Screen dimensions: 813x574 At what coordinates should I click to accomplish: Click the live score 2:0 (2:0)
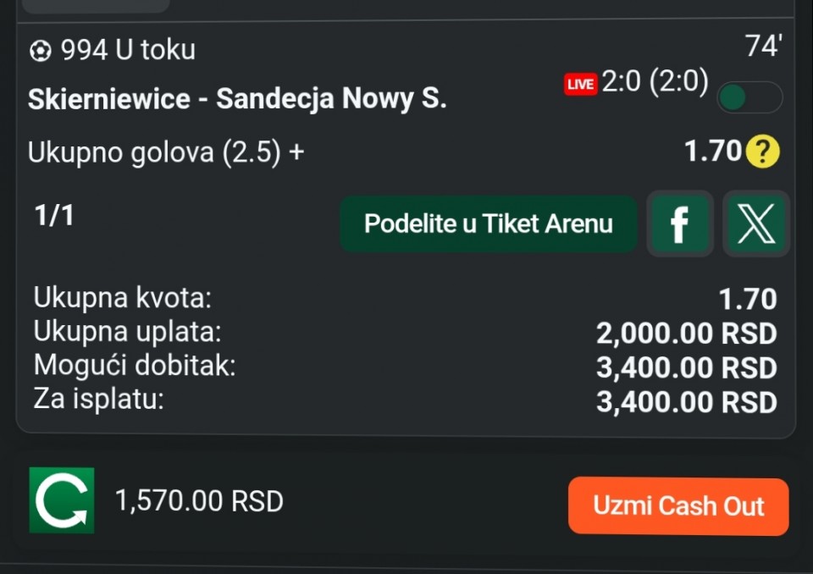coord(655,83)
